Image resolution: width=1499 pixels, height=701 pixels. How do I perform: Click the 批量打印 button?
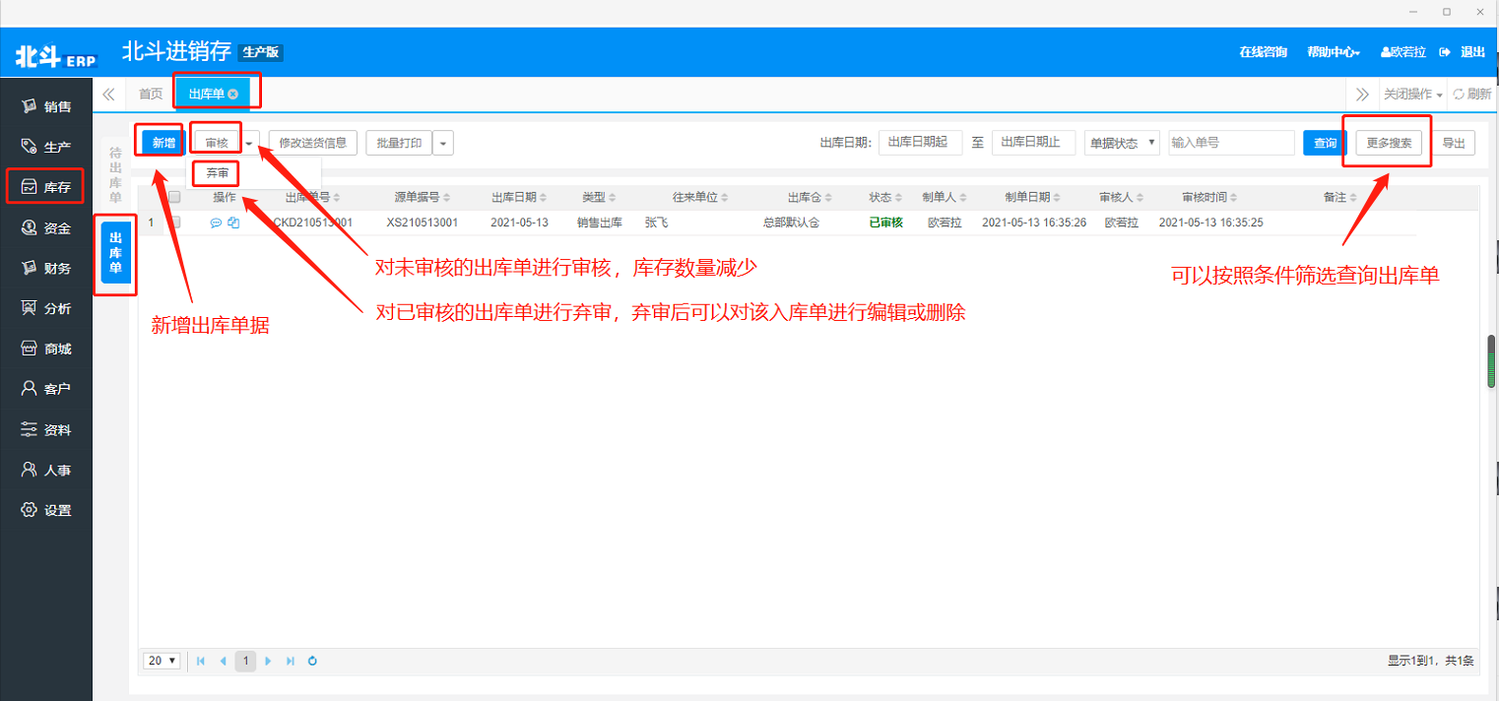[x=399, y=144]
